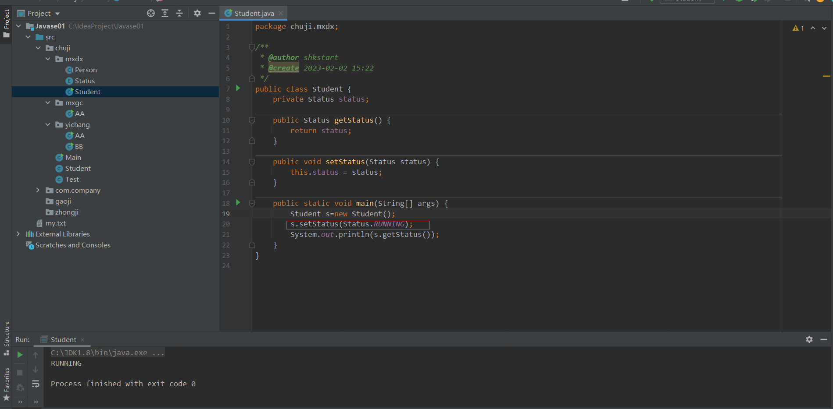Switch to Student.java editor tab

254,13
